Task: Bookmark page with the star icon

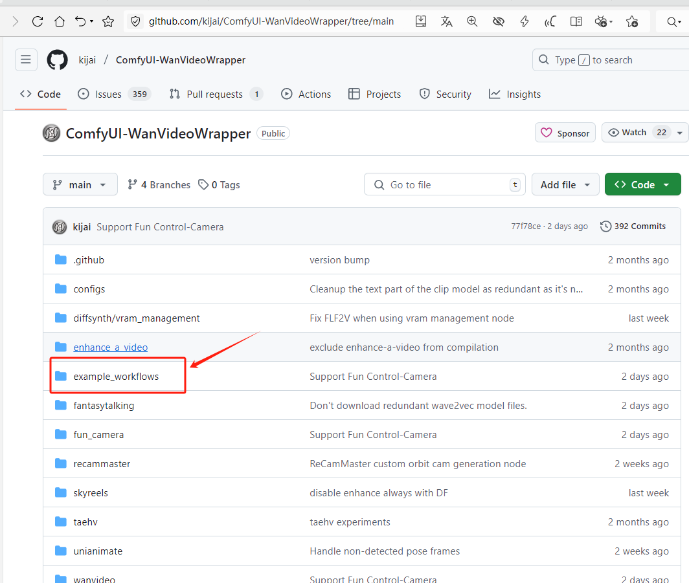Action: 108,21
